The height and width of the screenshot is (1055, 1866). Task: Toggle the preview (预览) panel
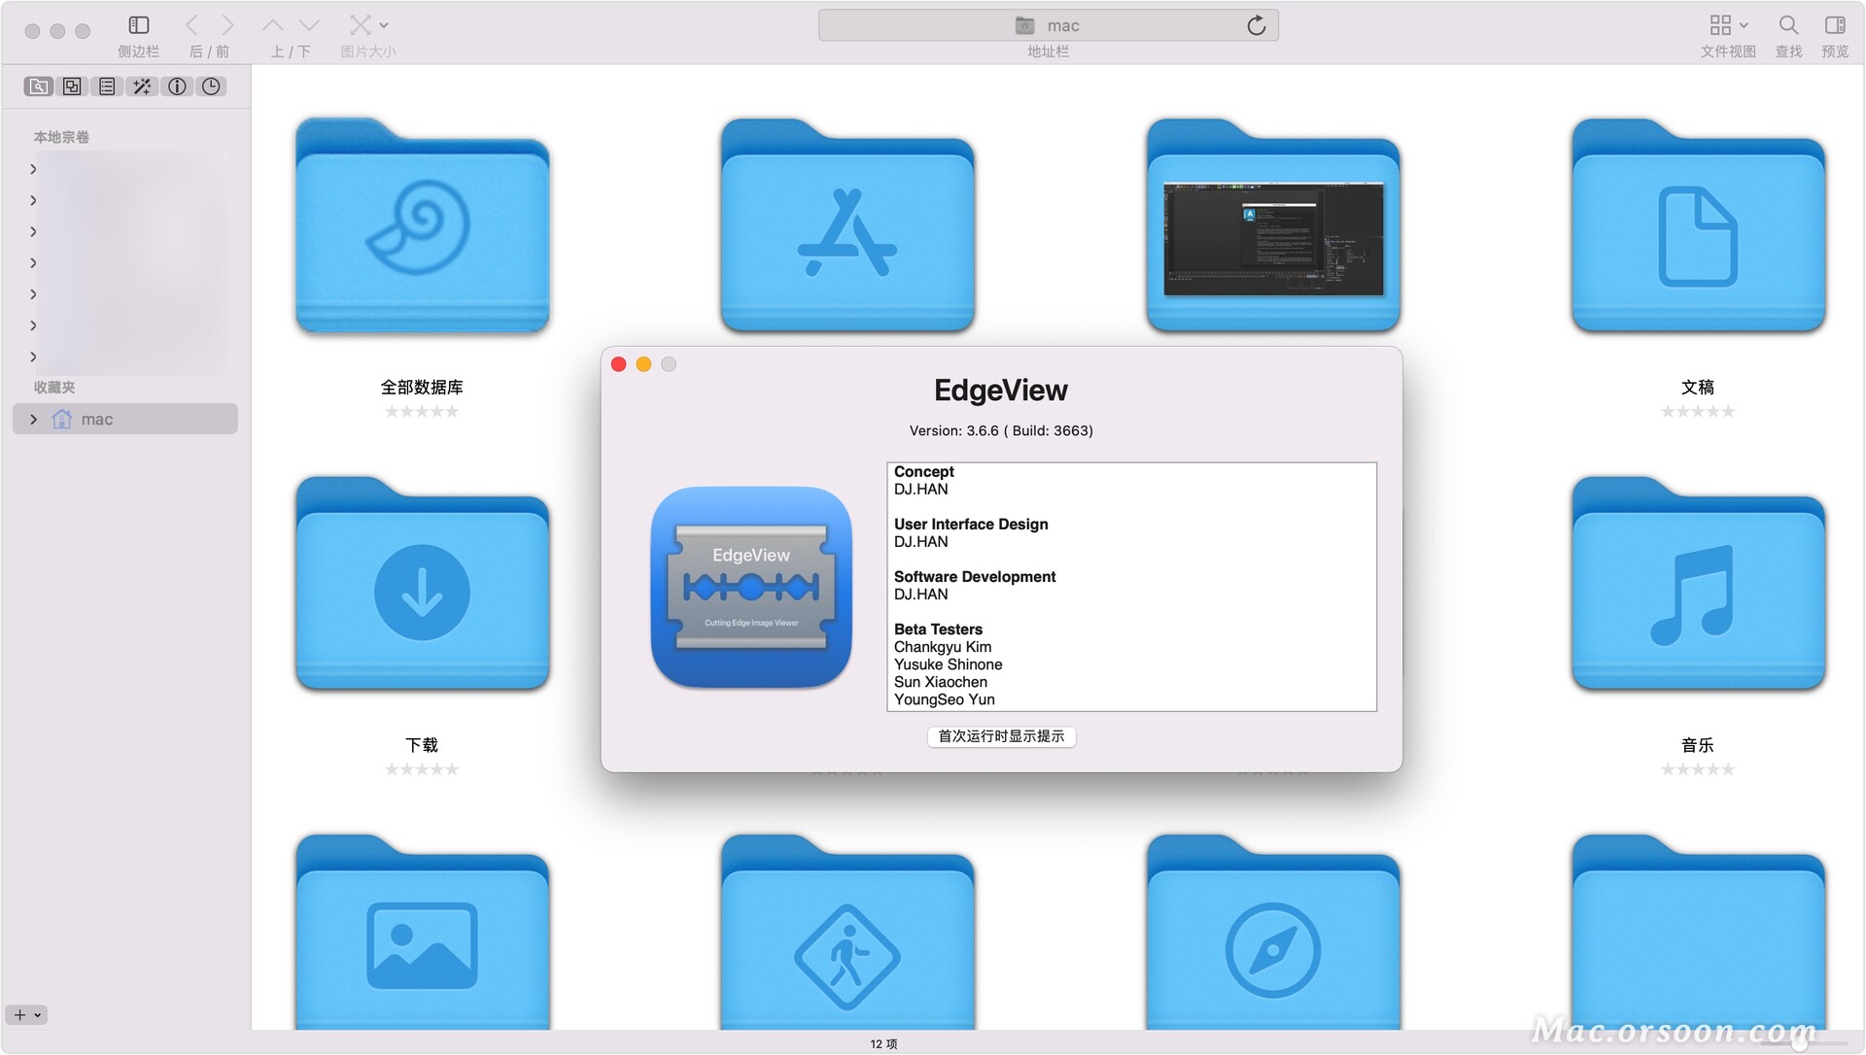tap(1835, 26)
